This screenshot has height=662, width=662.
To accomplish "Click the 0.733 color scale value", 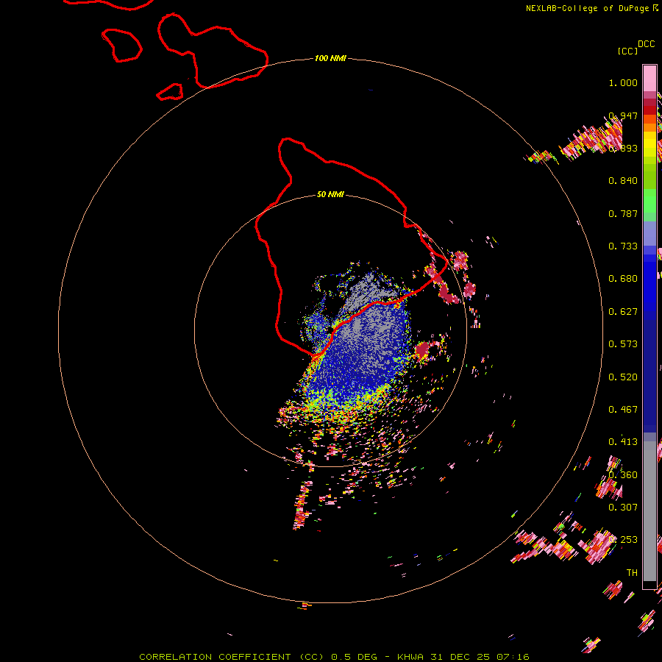I will [623, 246].
